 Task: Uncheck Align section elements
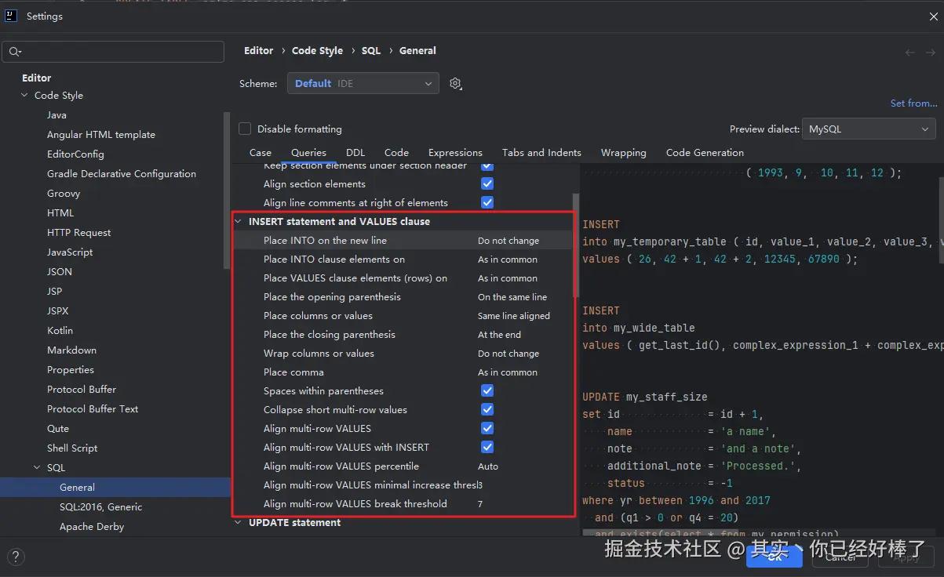[x=487, y=183]
